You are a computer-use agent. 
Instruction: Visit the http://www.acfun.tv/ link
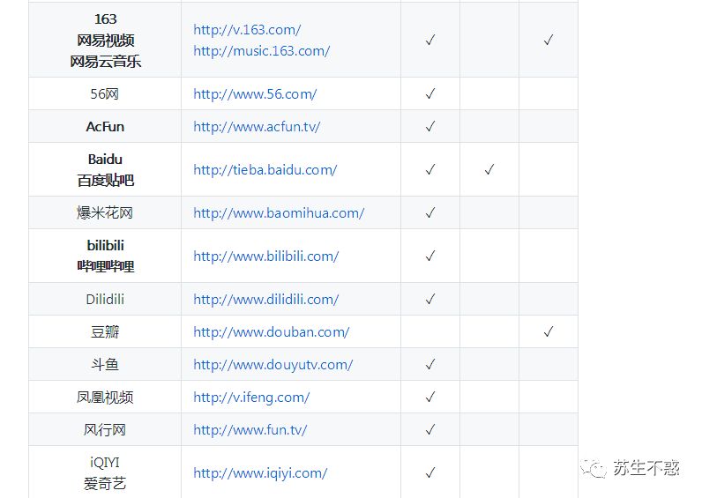pyautogui.click(x=257, y=127)
